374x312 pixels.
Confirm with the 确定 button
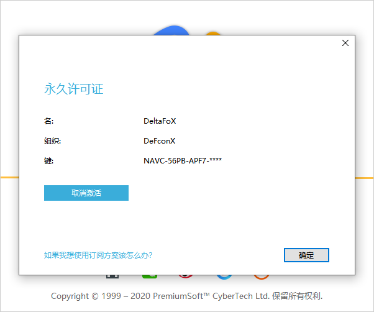point(306,255)
